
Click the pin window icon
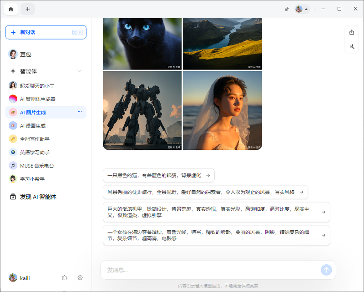[287, 9]
